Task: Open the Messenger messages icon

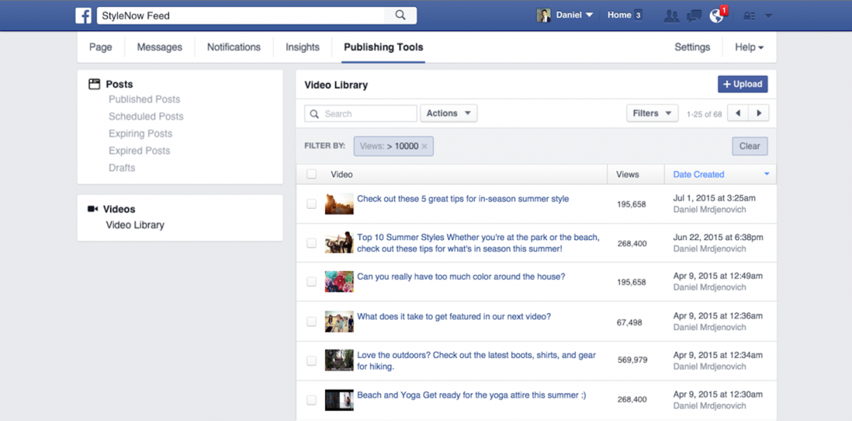Action: coord(694,14)
